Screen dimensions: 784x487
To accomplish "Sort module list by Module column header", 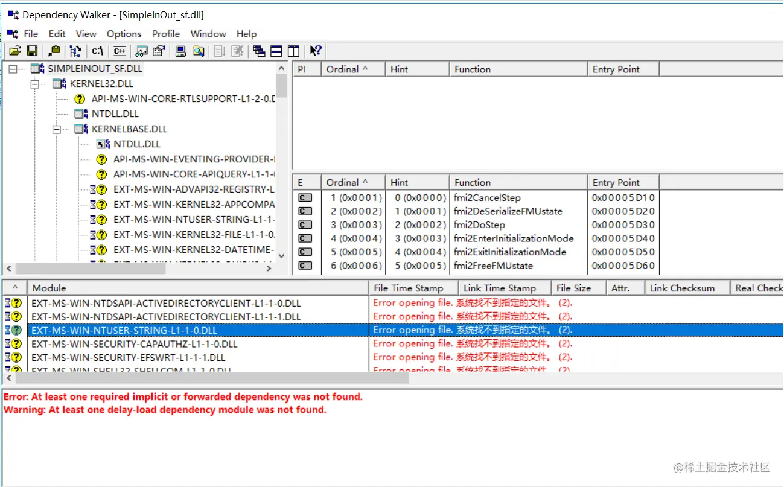I will click(198, 288).
